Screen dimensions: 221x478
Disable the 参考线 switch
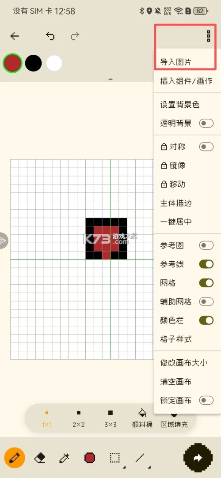click(x=206, y=264)
